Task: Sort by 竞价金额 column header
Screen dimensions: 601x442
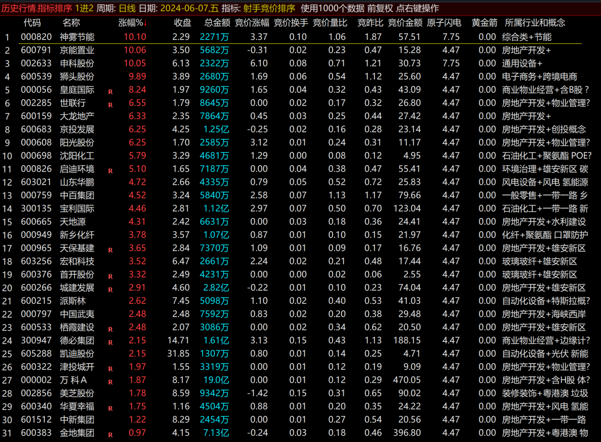Action: point(405,22)
